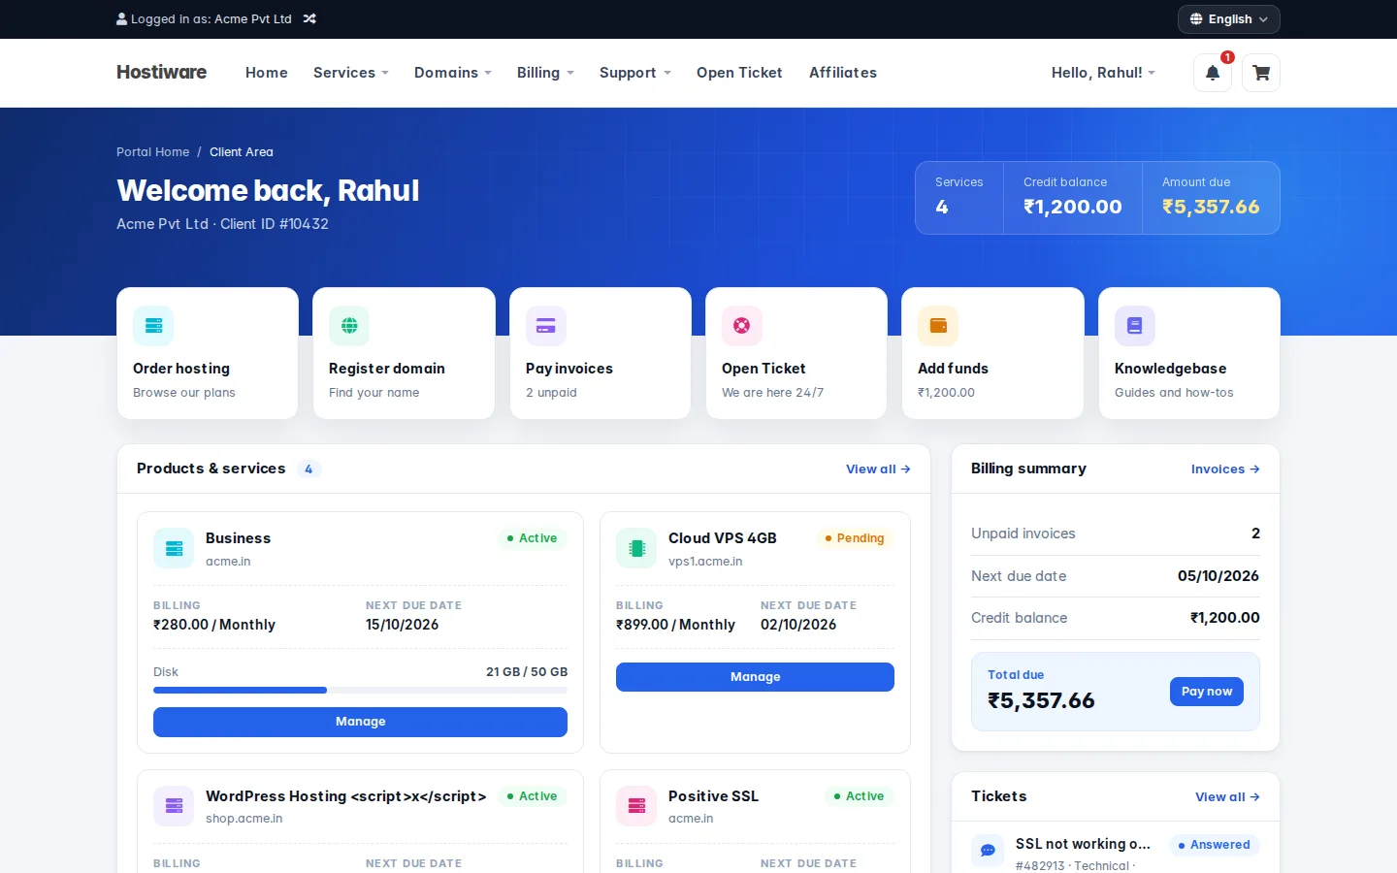Click the Pay invoices card icon
The image size is (1397, 873).
pos(546,326)
